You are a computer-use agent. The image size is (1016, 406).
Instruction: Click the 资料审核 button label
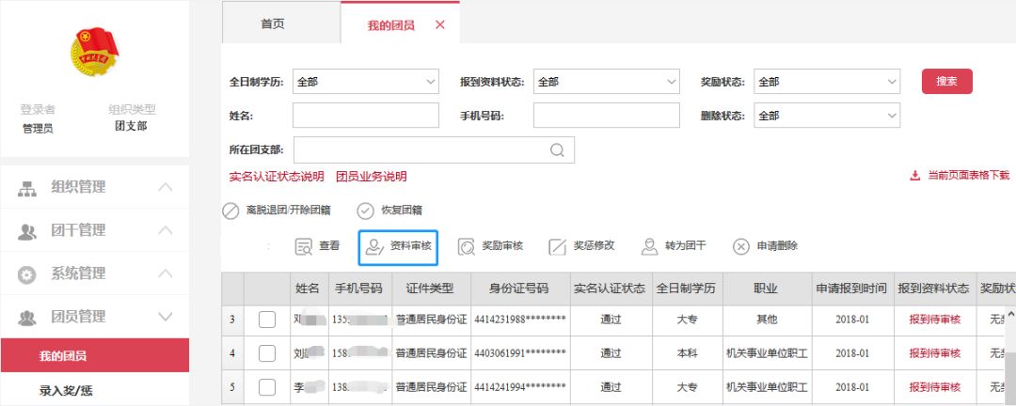pos(411,246)
